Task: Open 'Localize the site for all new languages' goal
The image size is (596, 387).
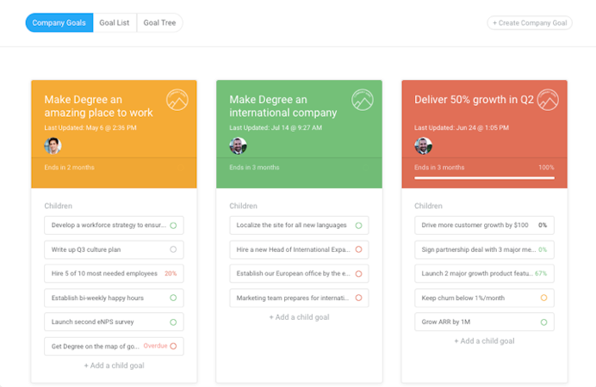Action: pos(299,225)
